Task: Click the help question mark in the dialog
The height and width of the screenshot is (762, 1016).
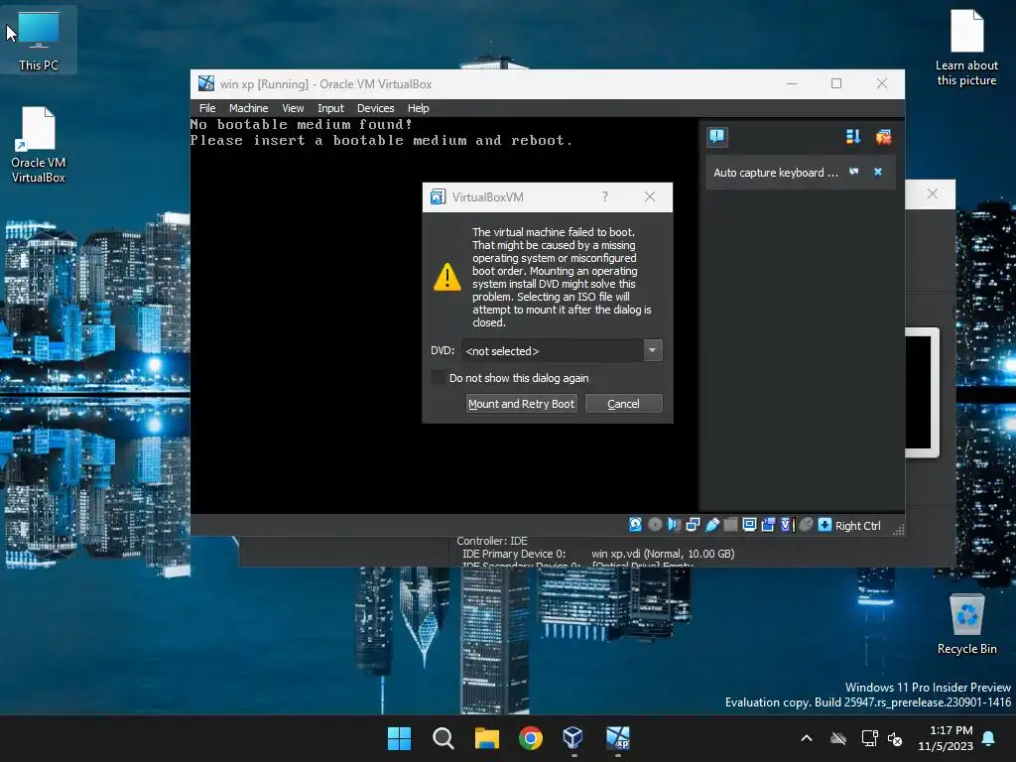Action: pos(605,196)
